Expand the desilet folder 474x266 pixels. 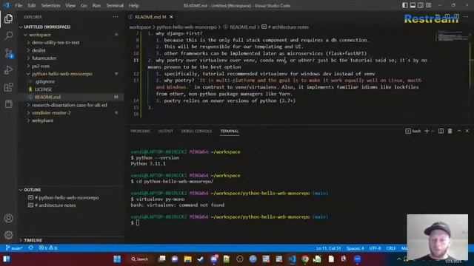point(39,50)
